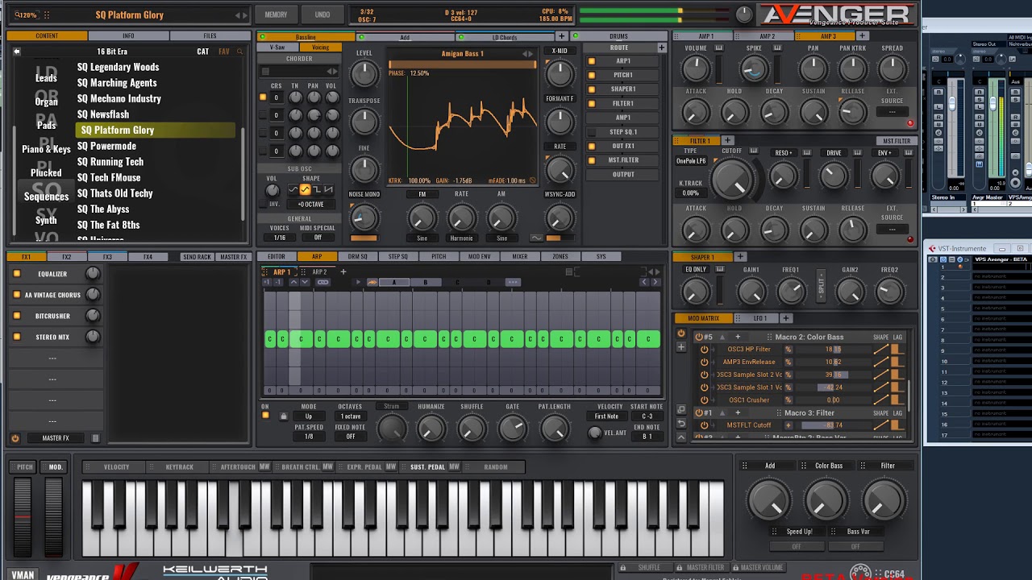The height and width of the screenshot is (580, 1032).
Task: Open the VELOCITY dropdown showing First Note
Action: pos(606,416)
